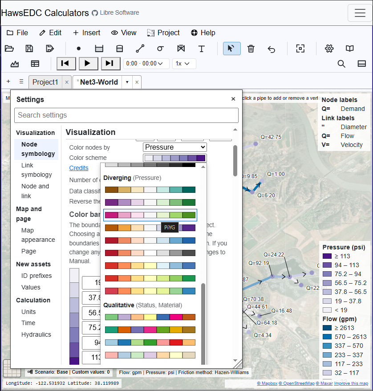Open the Net3-World tab dropdown arrow
The height and width of the screenshot is (391, 373).
click(x=127, y=82)
